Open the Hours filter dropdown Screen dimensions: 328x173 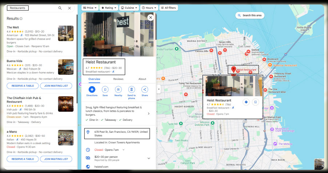point(149,7)
